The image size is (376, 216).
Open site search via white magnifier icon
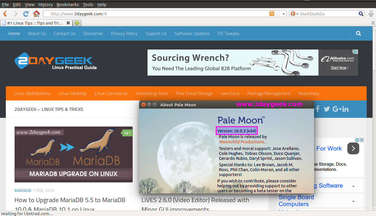(x=358, y=34)
